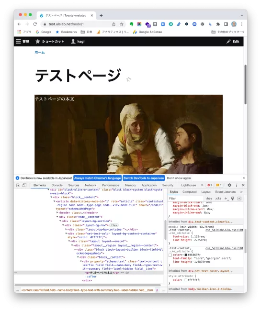This screenshot has height=311, width=261.
Task: Focus the Styles Filter input
Action: click(x=186, y=199)
